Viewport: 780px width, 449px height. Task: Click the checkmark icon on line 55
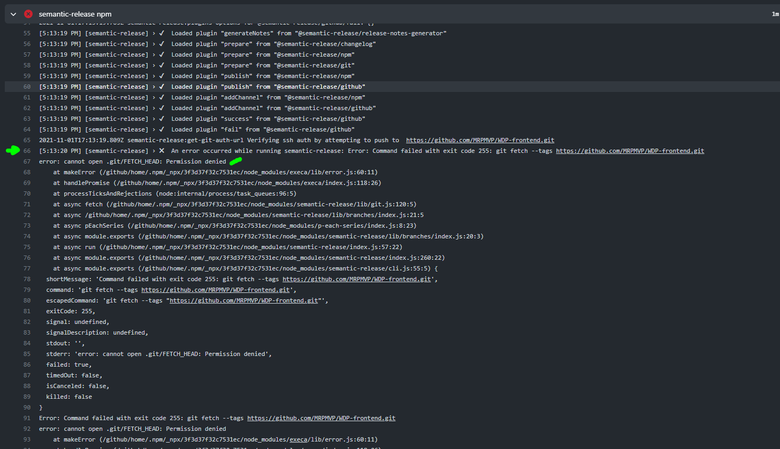tap(162, 33)
